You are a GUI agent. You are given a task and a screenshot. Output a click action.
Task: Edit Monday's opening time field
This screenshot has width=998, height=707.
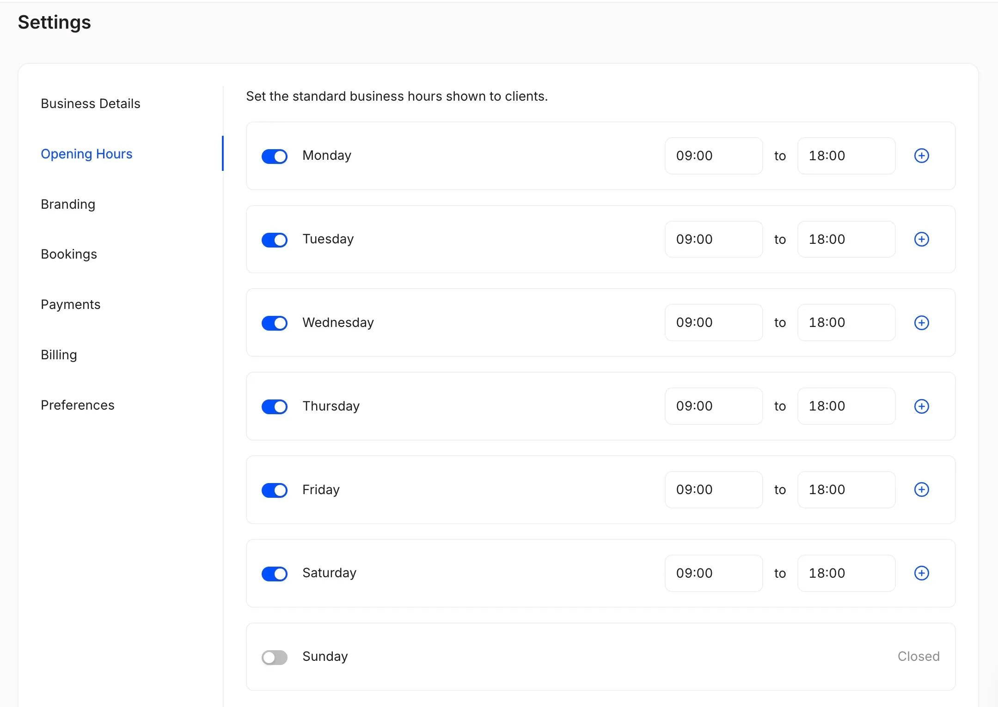pyautogui.click(x=713, y=156)
